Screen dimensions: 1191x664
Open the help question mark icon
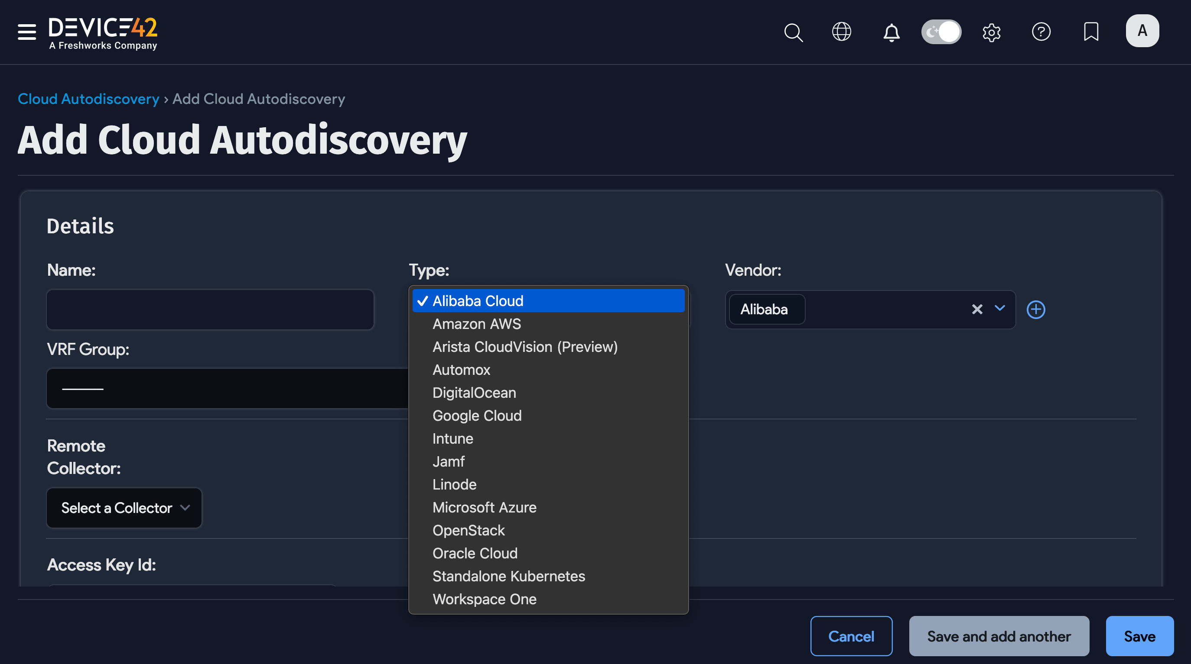(1041, 32)
